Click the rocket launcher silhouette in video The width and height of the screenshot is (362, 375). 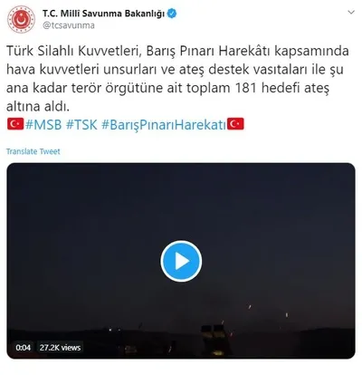pos(214,340)
